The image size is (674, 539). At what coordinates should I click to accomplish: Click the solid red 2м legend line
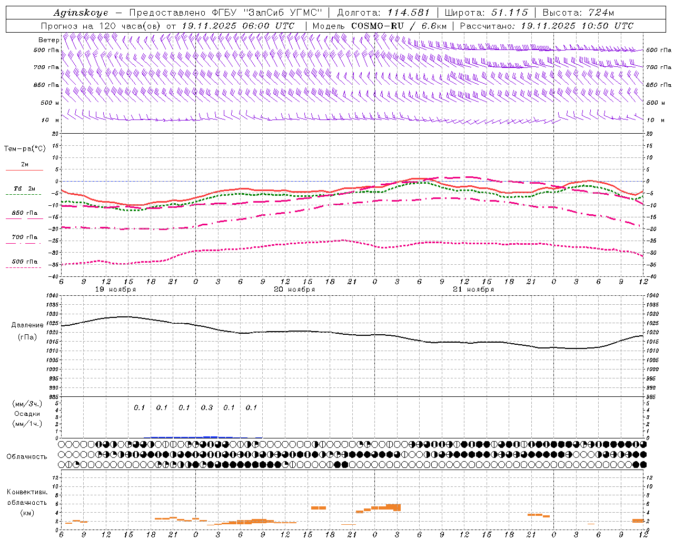click(x=24, y=170)
